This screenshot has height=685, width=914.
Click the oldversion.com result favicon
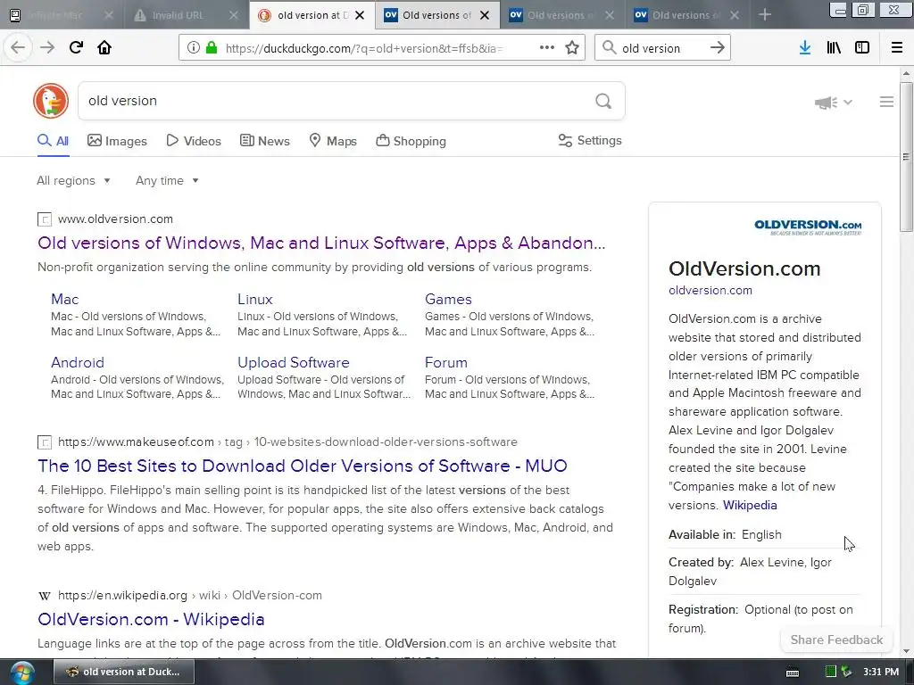(45, 219)
